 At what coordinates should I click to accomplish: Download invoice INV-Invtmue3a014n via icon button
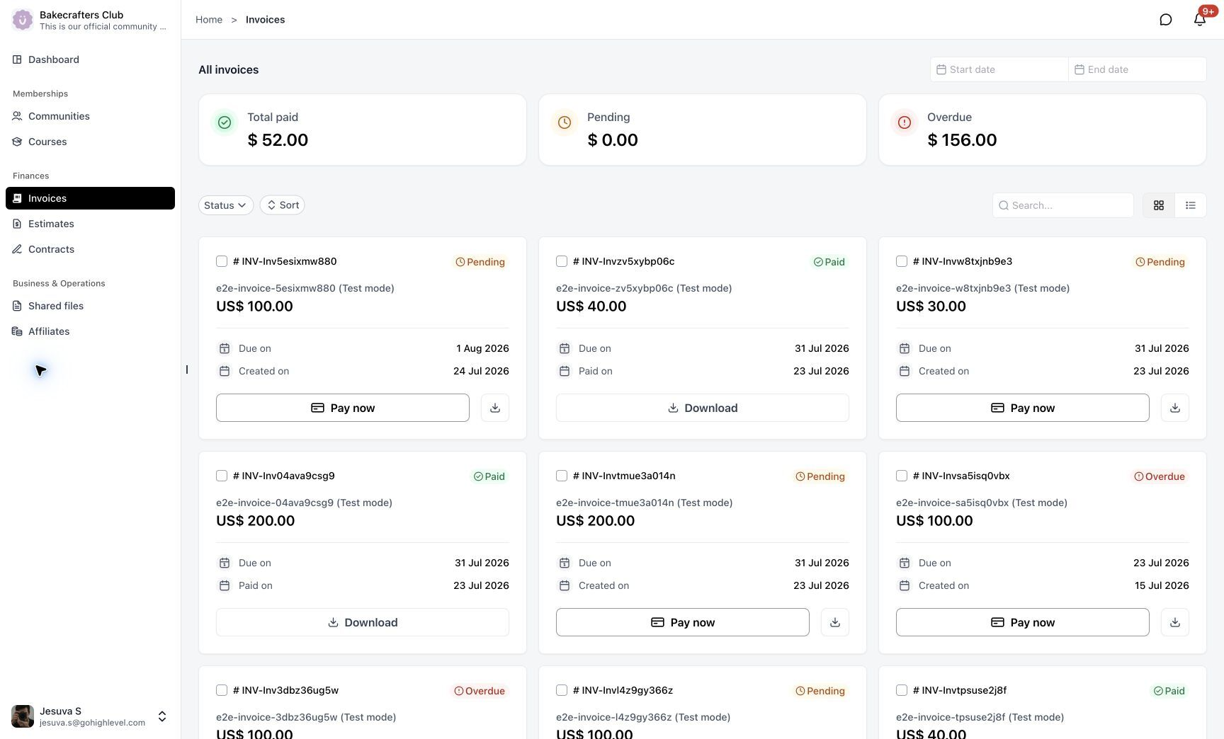point(835,622)
